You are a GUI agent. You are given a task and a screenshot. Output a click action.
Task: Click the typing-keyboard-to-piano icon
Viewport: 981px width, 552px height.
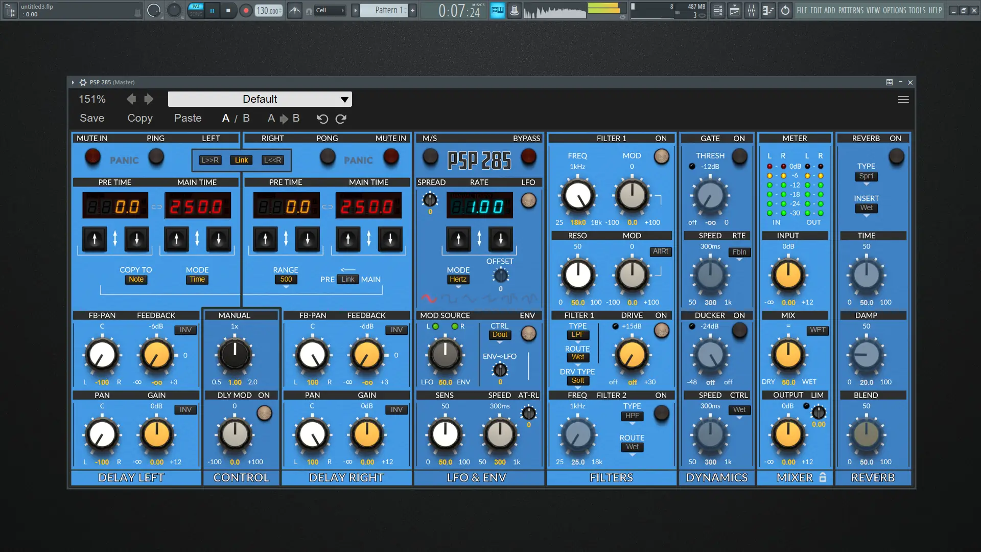click(x=497, y=10)
